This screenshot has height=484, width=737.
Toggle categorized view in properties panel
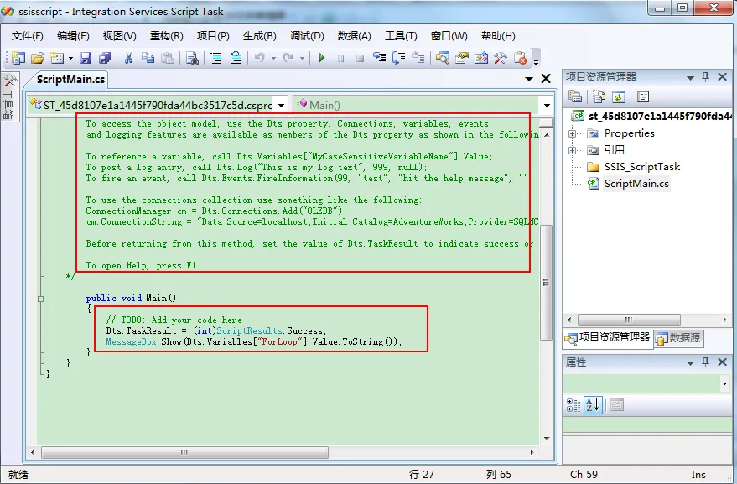(x=574, y=405)
